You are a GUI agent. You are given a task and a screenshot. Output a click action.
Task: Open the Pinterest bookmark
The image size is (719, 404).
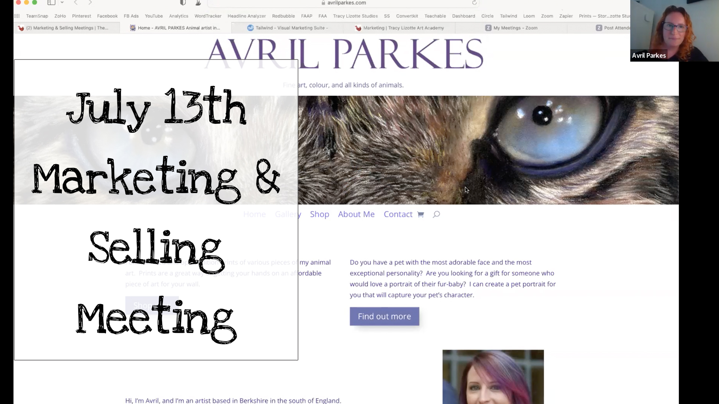82,16
